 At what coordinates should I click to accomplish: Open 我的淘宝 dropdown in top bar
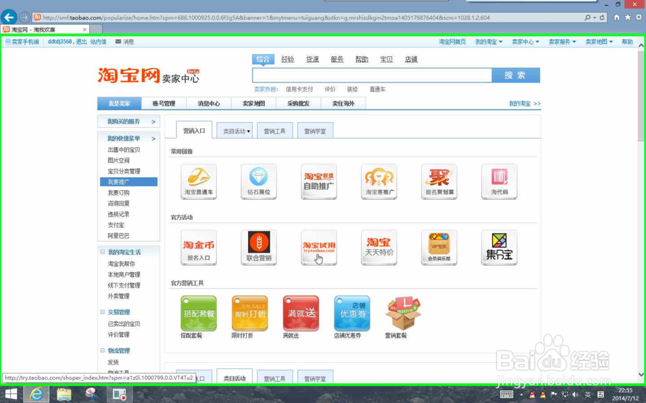(488, 41)
